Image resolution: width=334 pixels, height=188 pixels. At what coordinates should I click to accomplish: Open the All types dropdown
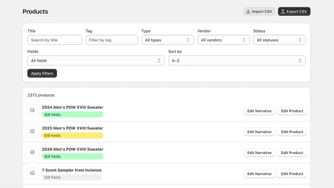coord(167,40)
